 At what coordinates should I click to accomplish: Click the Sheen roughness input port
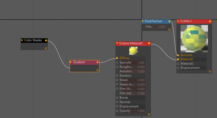(x=117, y=84)
